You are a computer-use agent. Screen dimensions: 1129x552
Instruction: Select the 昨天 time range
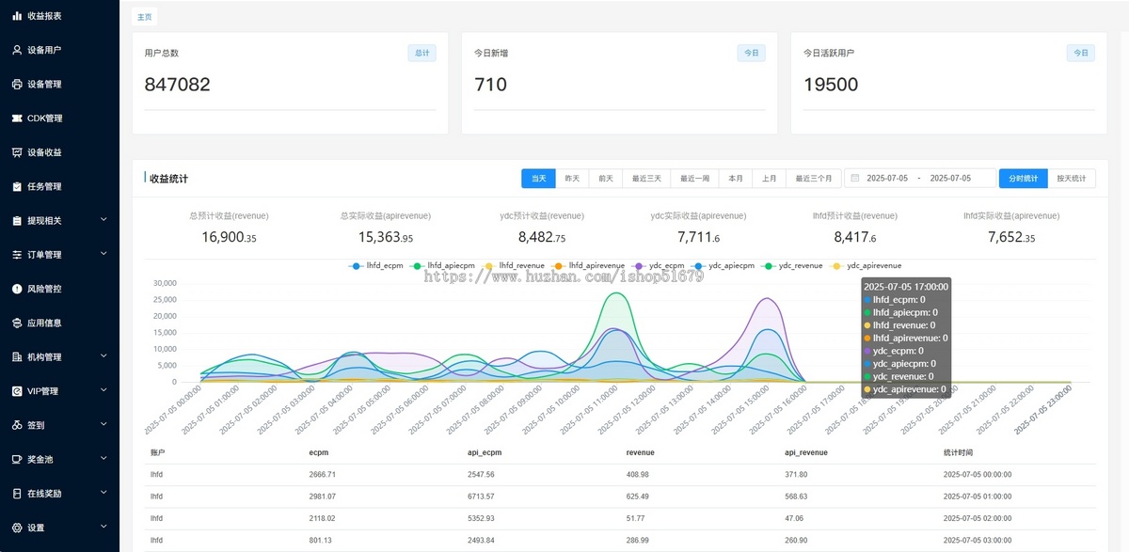(572, 178)
